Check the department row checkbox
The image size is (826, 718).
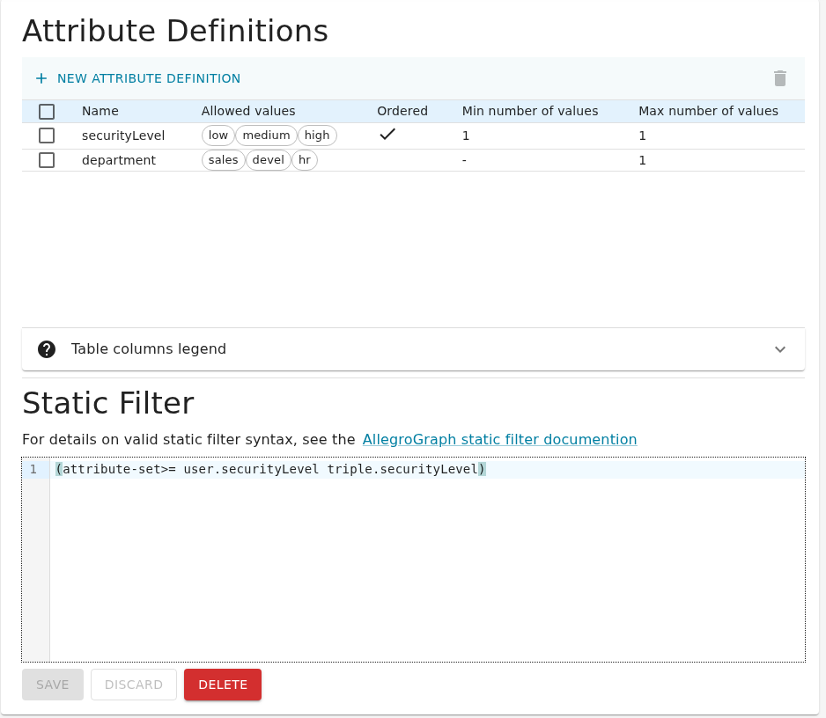pyautogui.click(x=47, y=160)
